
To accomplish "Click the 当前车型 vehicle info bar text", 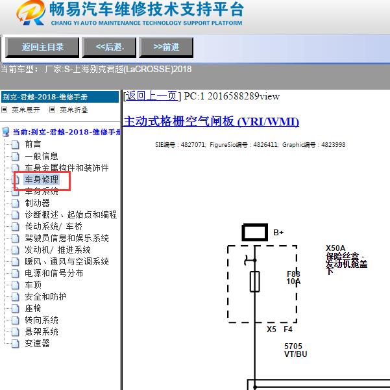I will click(96, 69).
